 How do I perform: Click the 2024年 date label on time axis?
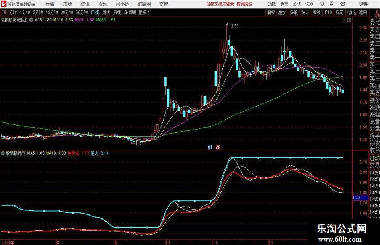(x=8, y=243)
